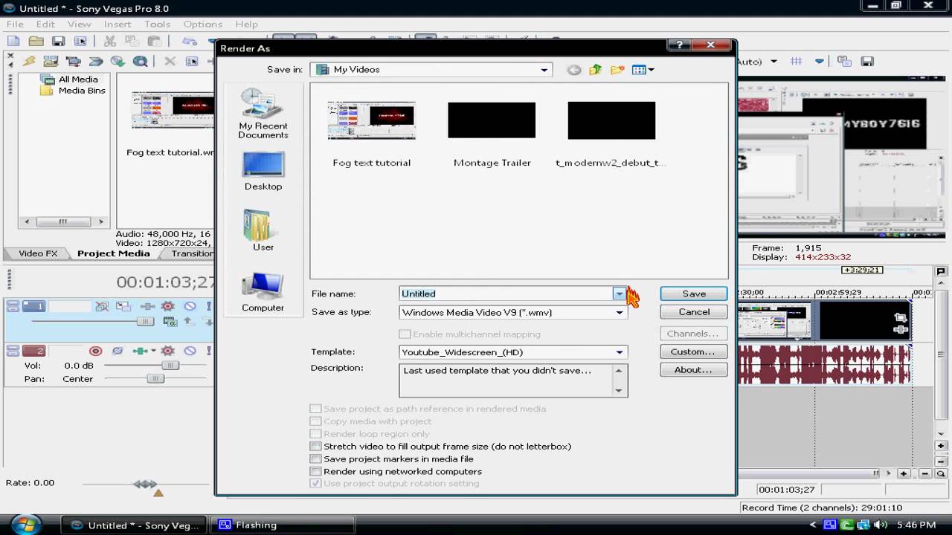Click the Save snapshot to file icon

(866, 62)
